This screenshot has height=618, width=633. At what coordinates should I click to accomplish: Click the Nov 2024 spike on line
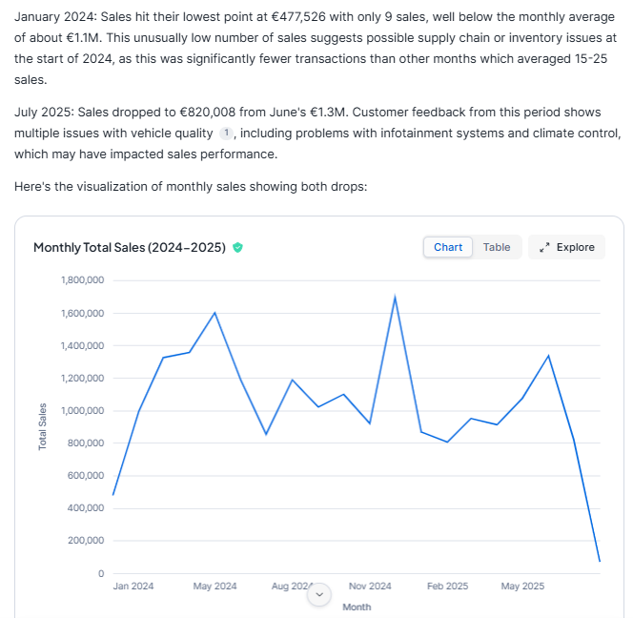[395, 297]
